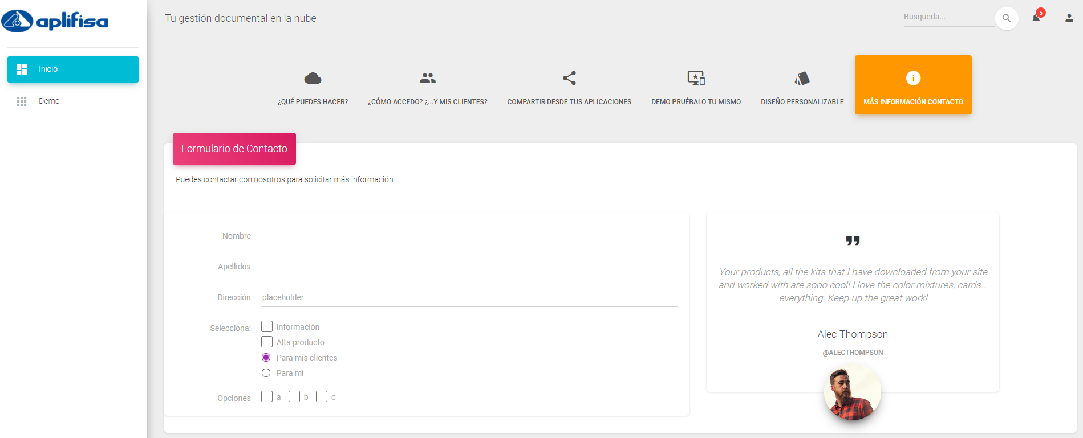Click the demo screen icon
1083x438 pixels.
(696, 78)
